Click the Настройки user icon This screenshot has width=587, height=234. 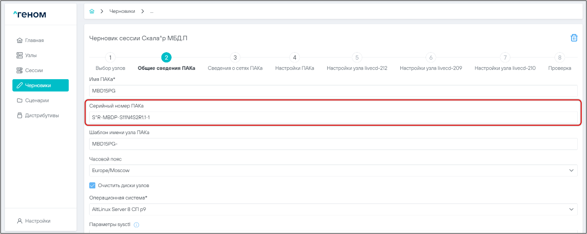(19, 221)
